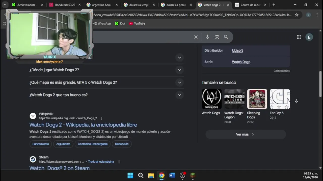323x181 pixels.
Task: Open File Explorer from the taskbar
Action: (151, 175)
